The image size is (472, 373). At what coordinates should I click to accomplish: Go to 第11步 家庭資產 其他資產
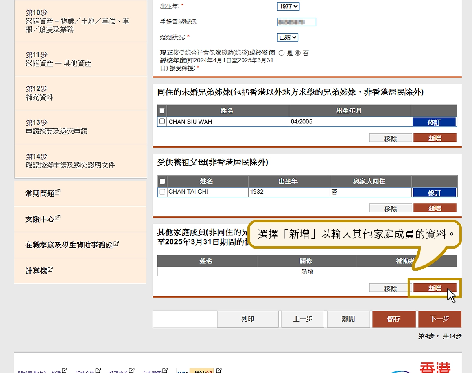click(x=80, y=59)
